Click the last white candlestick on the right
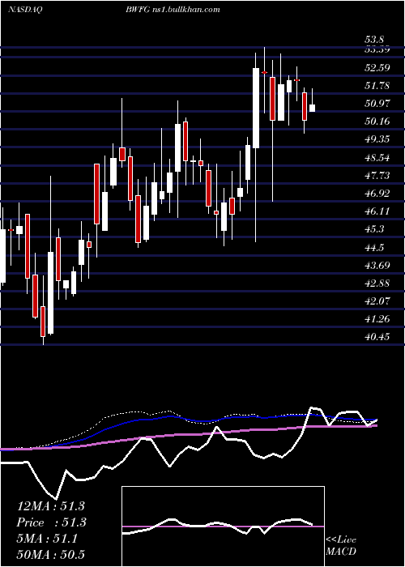This screenshot has height=567, width=405. (x=312, y=108)
